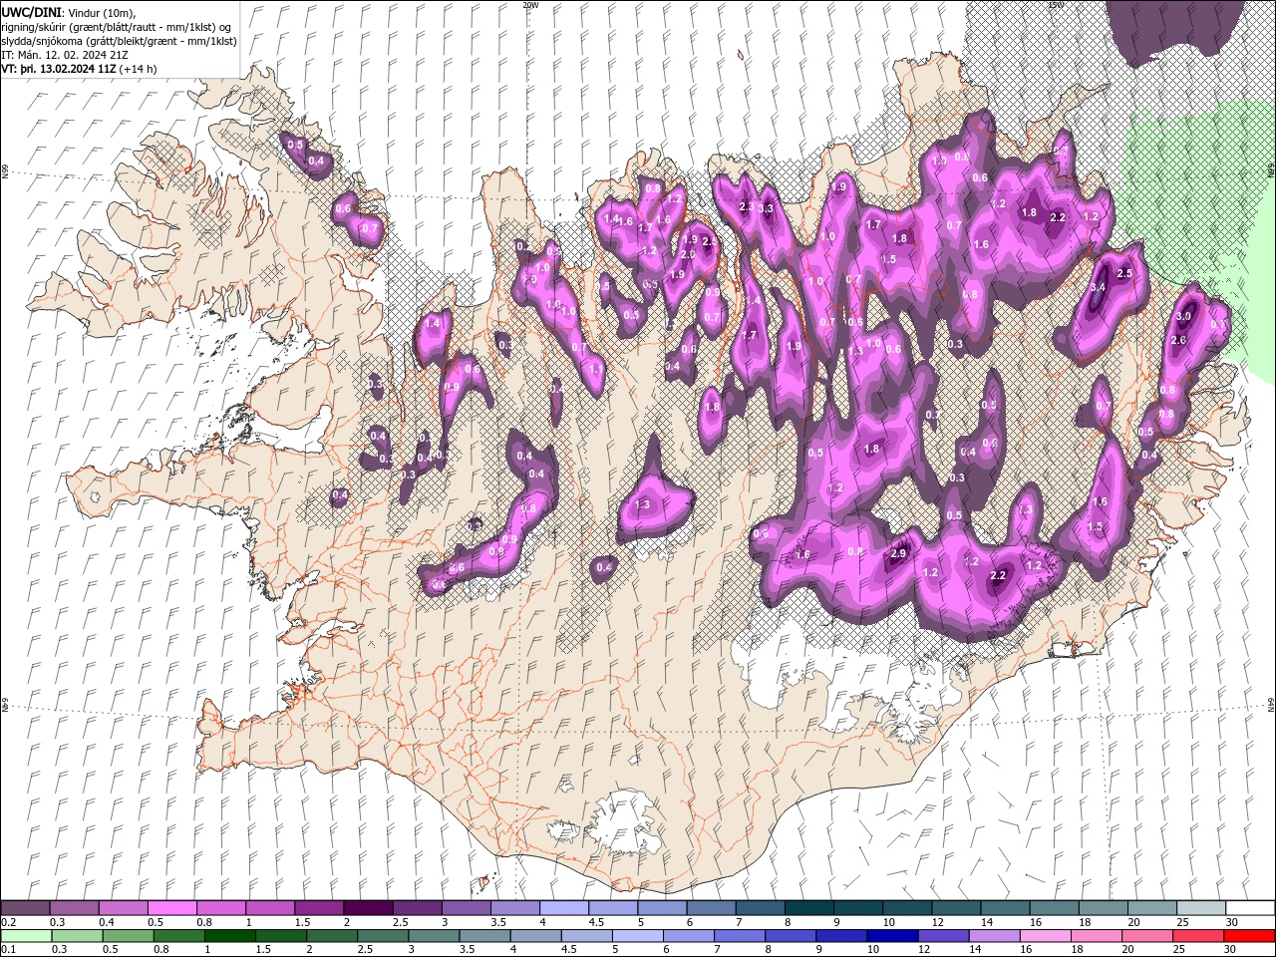The height and width of the screenshot is (957, 1276).
Task: Pick the navy blue rain swatch starting at 10
Action: pos(893,936)
